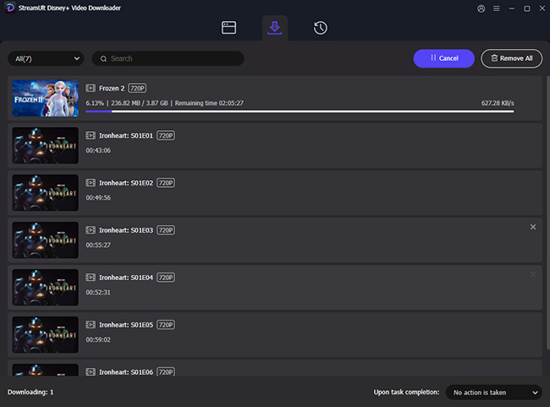
Task: Select the Frozen 2 title text
Action: 112,88
